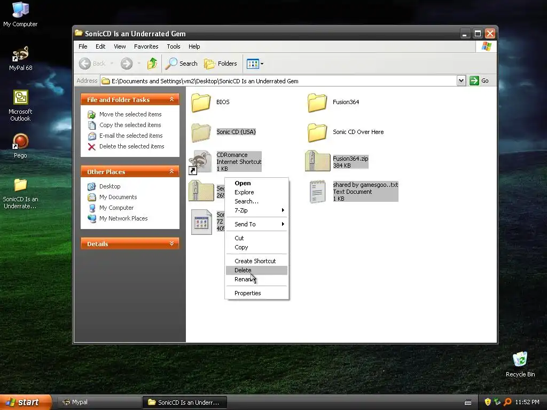Go up one folder level
This screenshot has height=410, width=547.
(x=152, y=64)
